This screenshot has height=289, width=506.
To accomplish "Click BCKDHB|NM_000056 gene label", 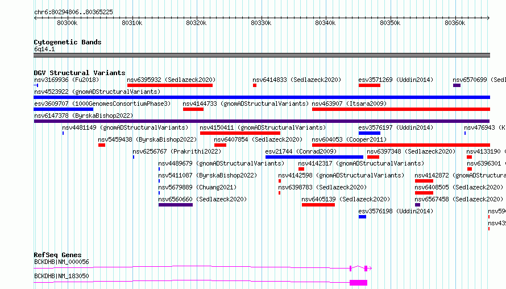I will [61, 262].
